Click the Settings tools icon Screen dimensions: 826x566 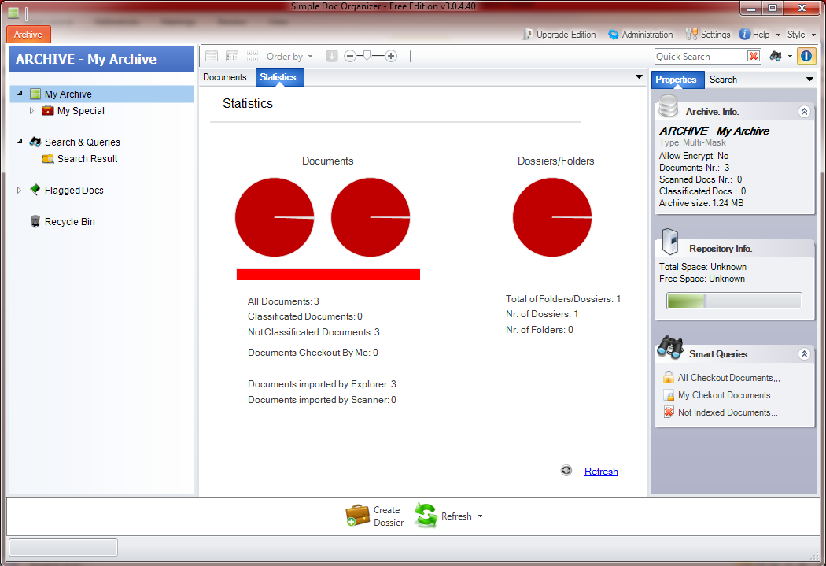pyautogui.click(x=691, y=35)
